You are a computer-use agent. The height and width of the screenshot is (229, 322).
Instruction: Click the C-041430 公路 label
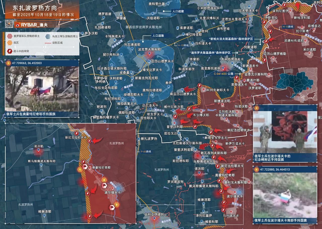point(224,74)
